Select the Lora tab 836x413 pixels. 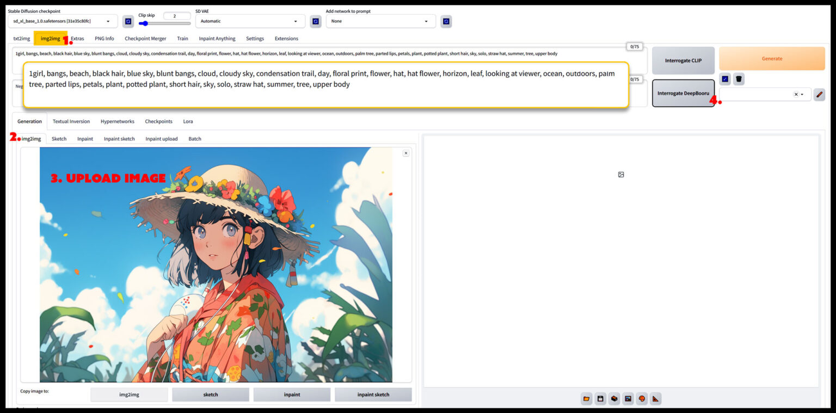click(188, 121)
